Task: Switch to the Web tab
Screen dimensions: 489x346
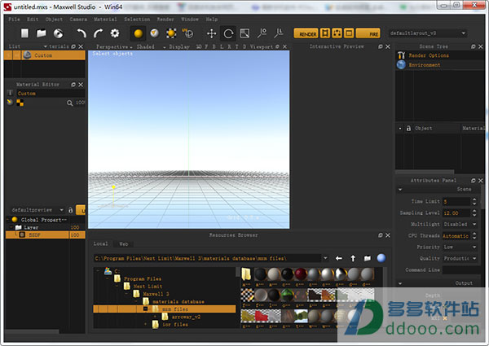Action: (124, 243)
